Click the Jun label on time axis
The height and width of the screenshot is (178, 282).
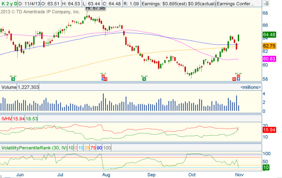click(20, 174)
